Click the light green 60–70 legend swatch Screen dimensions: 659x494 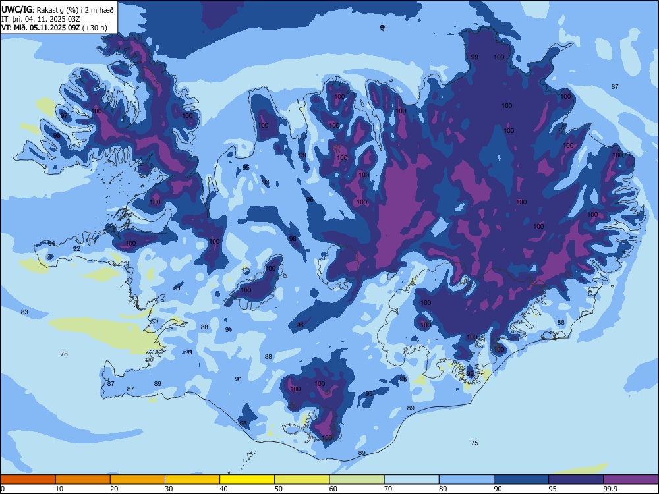[x=357, y=480]
